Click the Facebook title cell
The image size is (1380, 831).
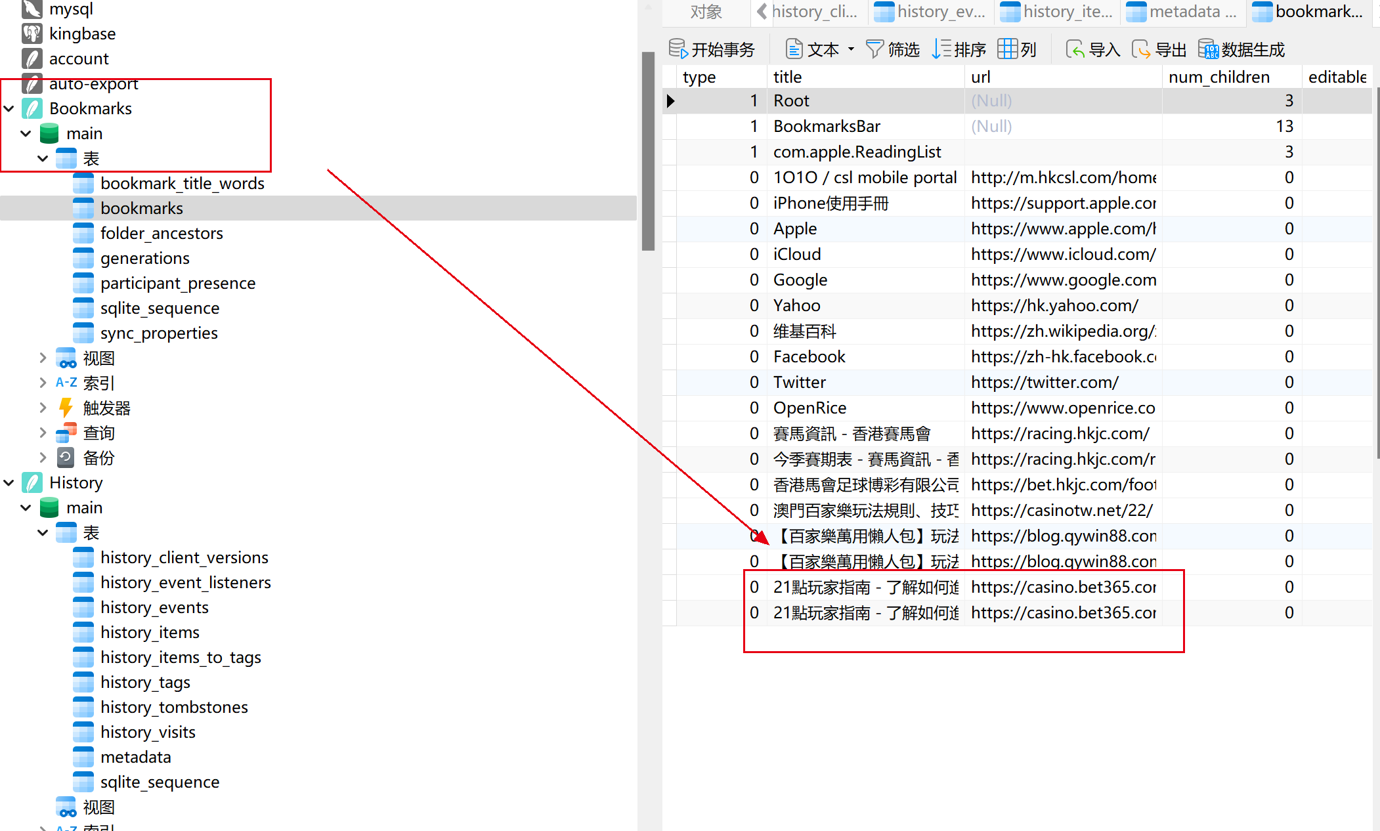[866, 356]
